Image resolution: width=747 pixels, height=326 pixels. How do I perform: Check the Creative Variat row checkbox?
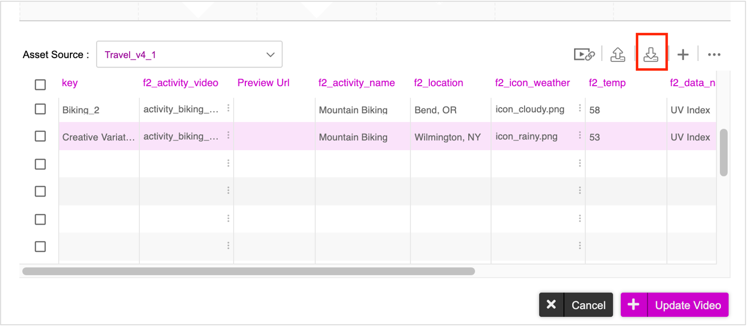coord(41,136)
